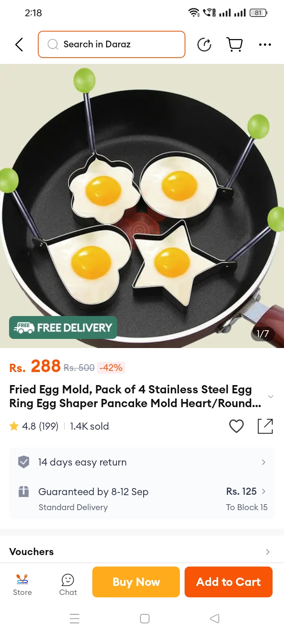Tap the Add to Cart button
The image size is (284, 636).
[228, 582]
